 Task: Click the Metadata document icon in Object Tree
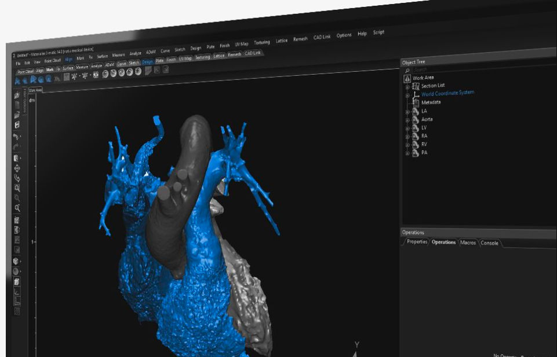(416, 102)
